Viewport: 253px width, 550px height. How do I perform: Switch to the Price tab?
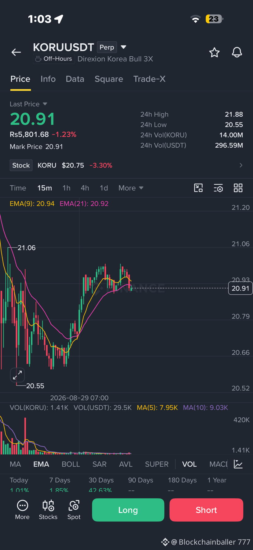click(20, 79)
